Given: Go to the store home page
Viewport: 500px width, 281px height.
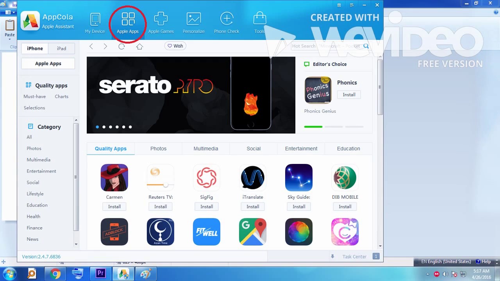Looking at the screenshot, I should click(x=139, y=46).
